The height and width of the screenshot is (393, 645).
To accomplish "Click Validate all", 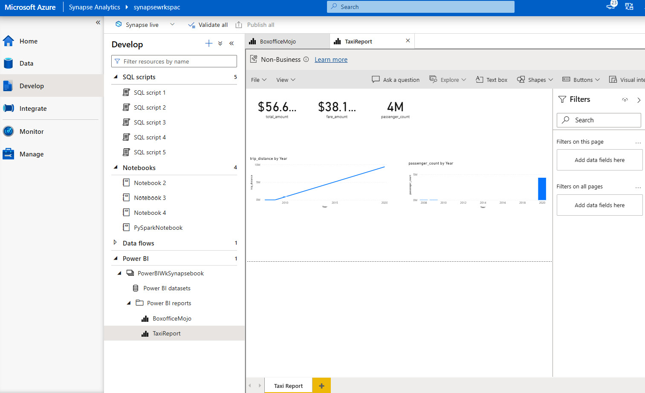I will tap(208, 25).
